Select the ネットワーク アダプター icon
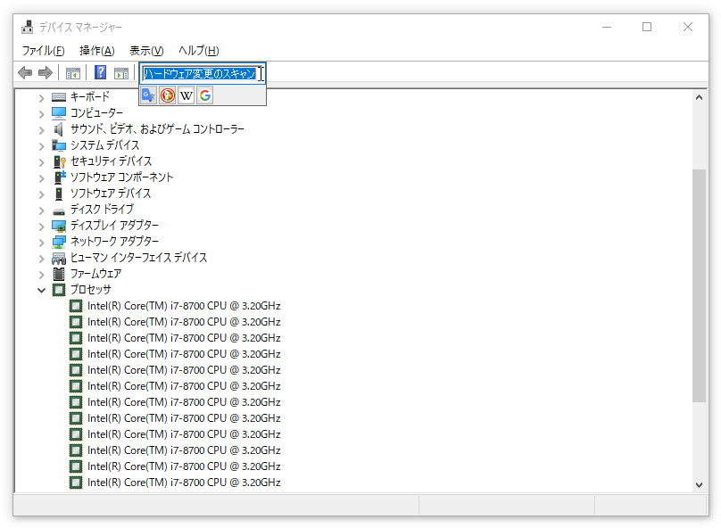Viewport: 721px width, 528px height. coord(59,242)
